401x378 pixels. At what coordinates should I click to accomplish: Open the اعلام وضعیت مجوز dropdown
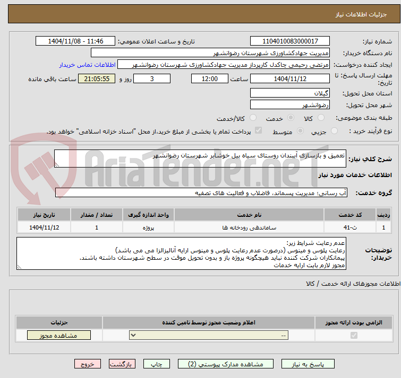209,336
